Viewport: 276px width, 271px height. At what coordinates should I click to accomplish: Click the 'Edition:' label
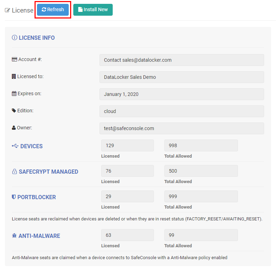coord(25,111)
